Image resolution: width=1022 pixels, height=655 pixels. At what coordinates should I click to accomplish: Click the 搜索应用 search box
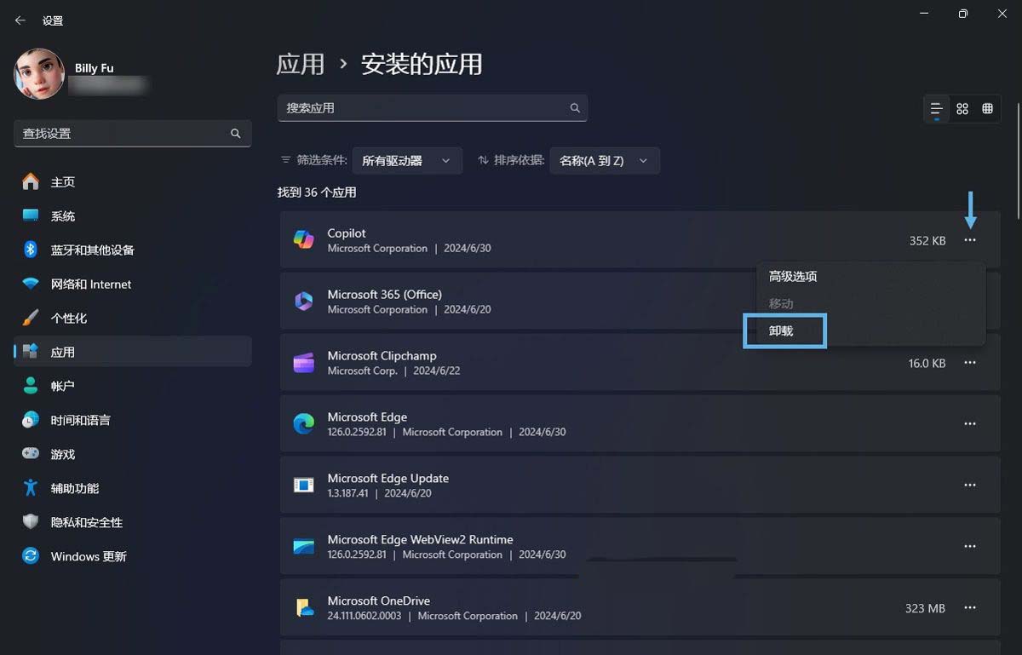(433, 108)
